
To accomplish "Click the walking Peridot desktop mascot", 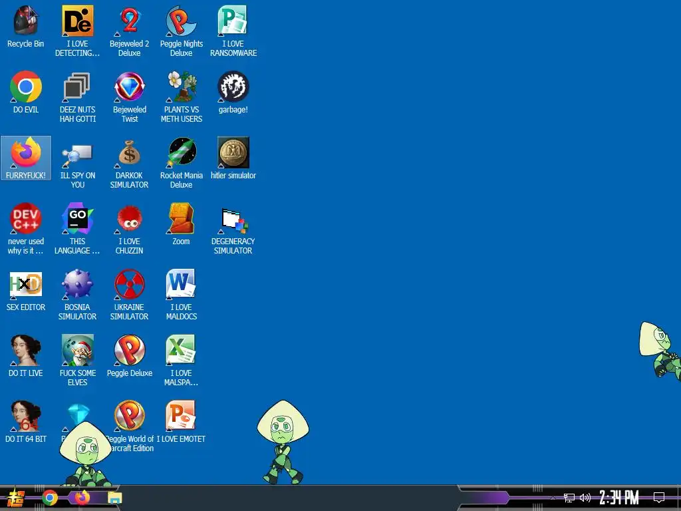I will pyautogui.click(x=283, y=442).
